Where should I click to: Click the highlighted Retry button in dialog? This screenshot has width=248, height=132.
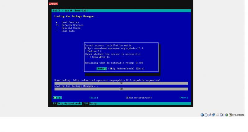pyautogui.click(x=102, y=68)
